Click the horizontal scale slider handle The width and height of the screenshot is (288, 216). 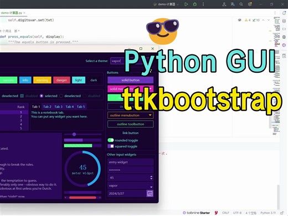click(74, 134)
